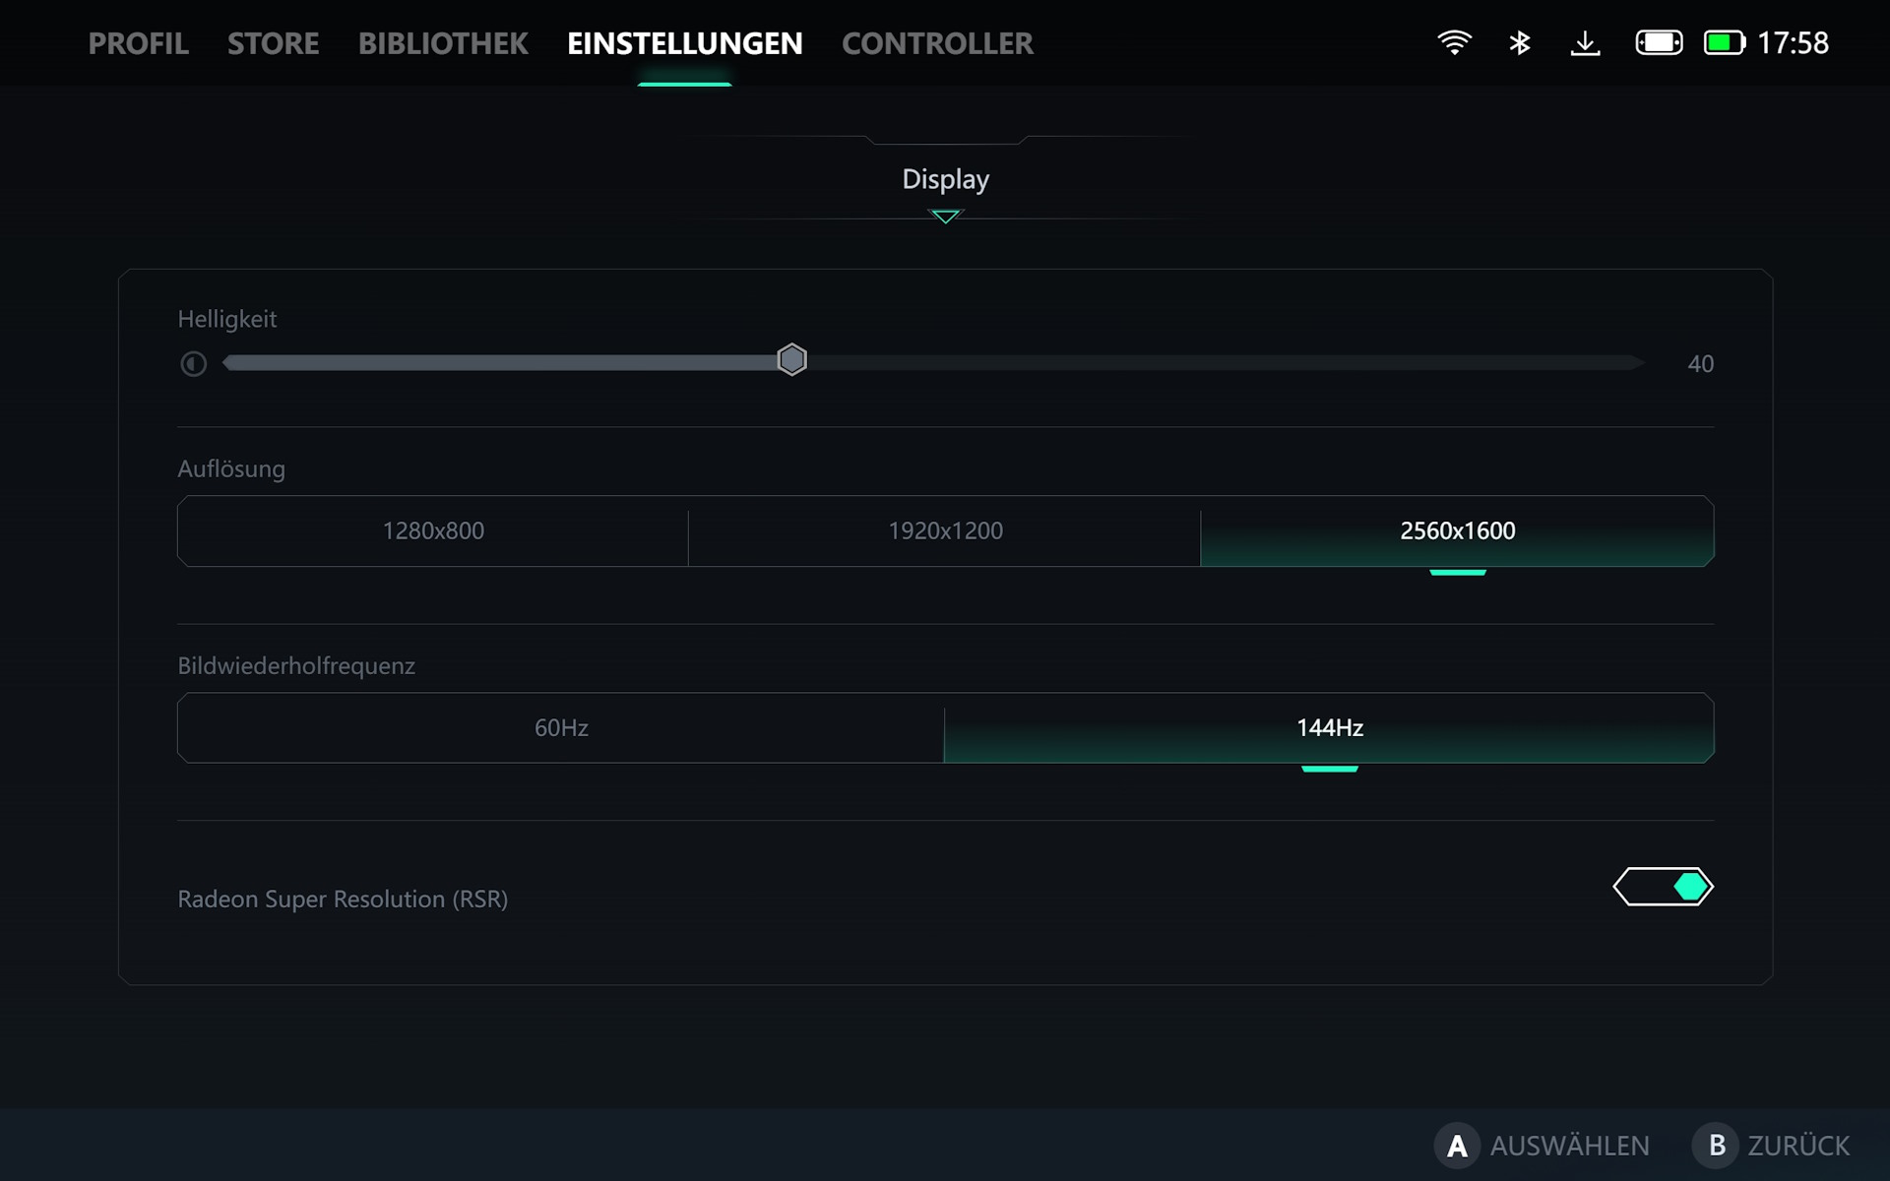The image size is (1890, 1181).
Task: Open the CONTROLLER tab
Action: [x=937, y=43]
